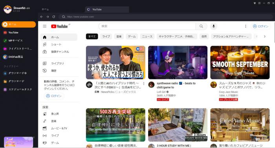Select the キャラクター アニメ filter chip
The width and height of the screenshot is (275, 148).
tap(177, 36)
